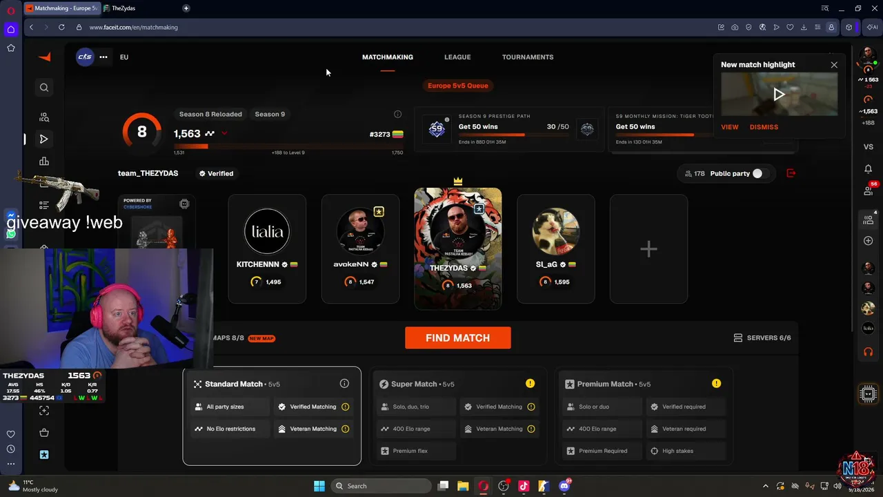Click the Elo trend graph icon
The height and width of the screenshot is (497, 883).
pyautogui.click(x=210, y=134)
